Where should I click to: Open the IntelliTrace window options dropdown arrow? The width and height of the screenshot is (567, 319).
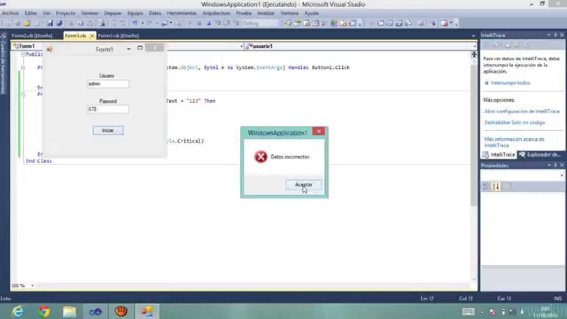pyautogui.click(x=549, y=35)
